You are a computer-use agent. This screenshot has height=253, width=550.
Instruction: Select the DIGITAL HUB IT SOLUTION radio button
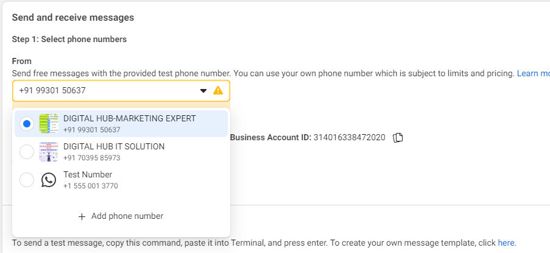pos(27,152)
